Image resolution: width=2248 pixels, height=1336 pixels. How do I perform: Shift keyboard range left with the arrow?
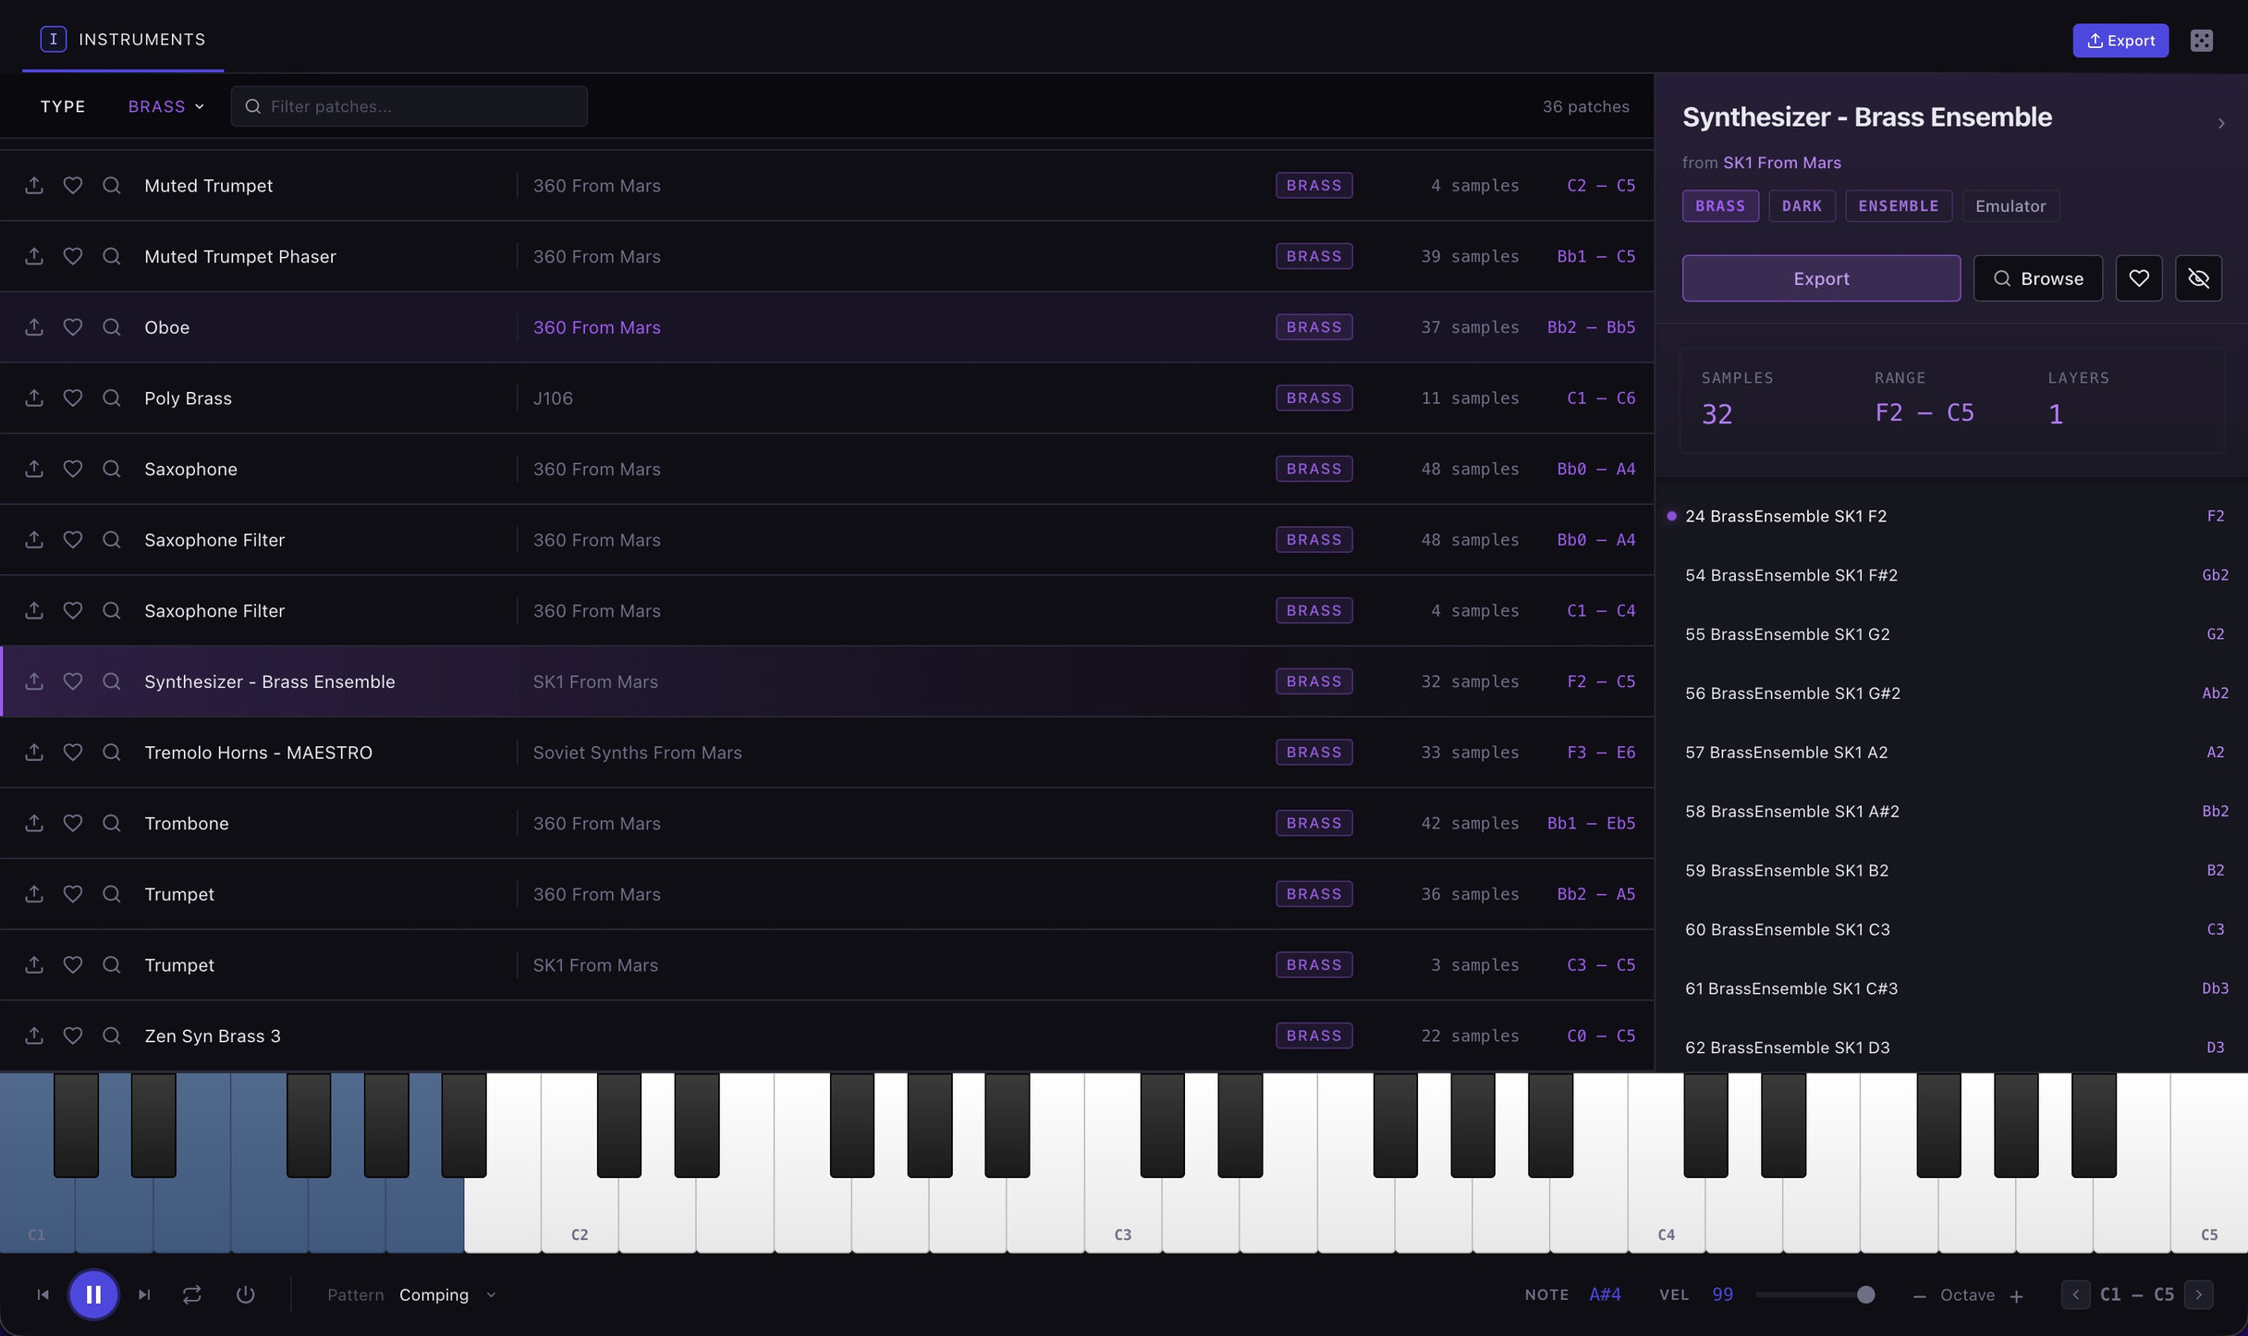click(2075, 1294)
